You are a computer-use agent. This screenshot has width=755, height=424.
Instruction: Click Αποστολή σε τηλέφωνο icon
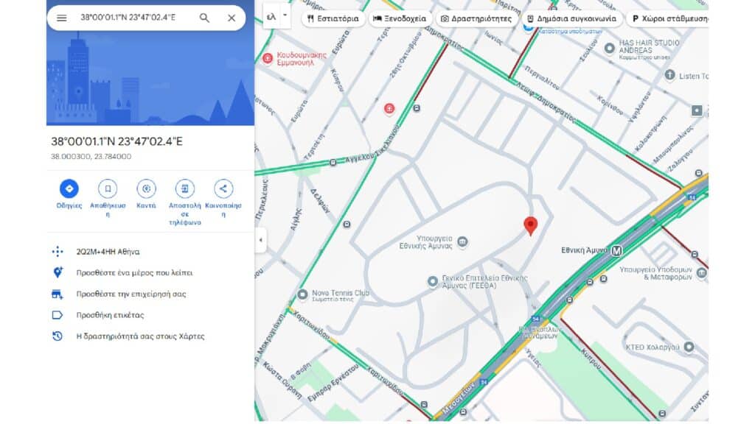pos(185,188)
